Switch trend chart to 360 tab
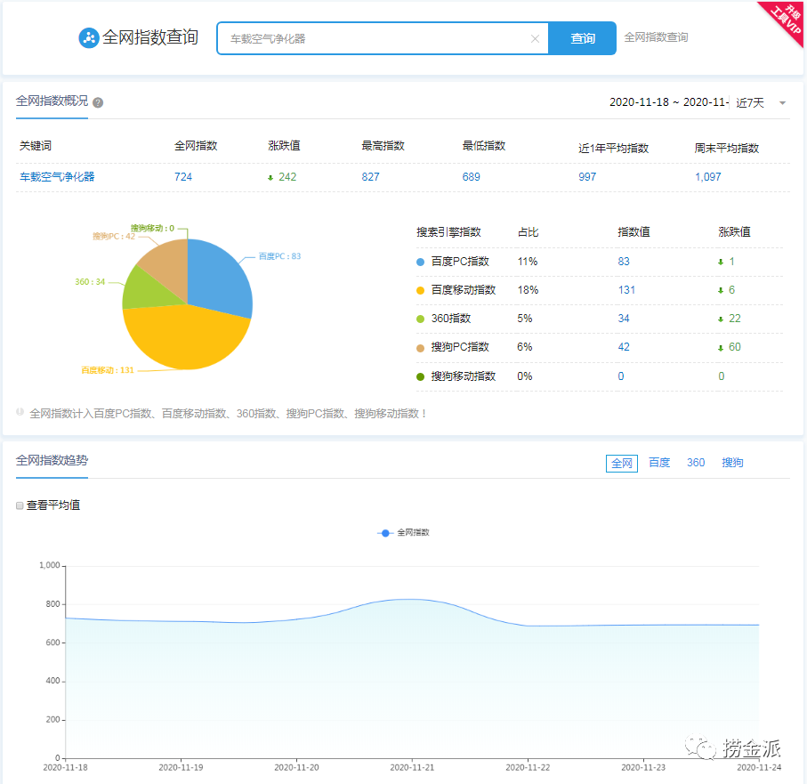The height and width of the screenshot is (784, 807). 696,463
